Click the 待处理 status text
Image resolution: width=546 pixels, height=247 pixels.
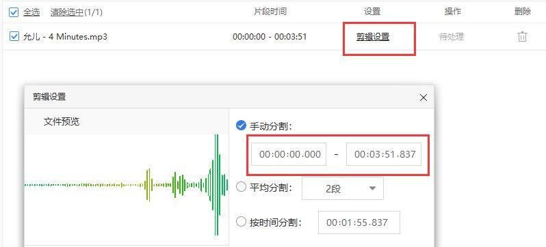pos(452,36)
